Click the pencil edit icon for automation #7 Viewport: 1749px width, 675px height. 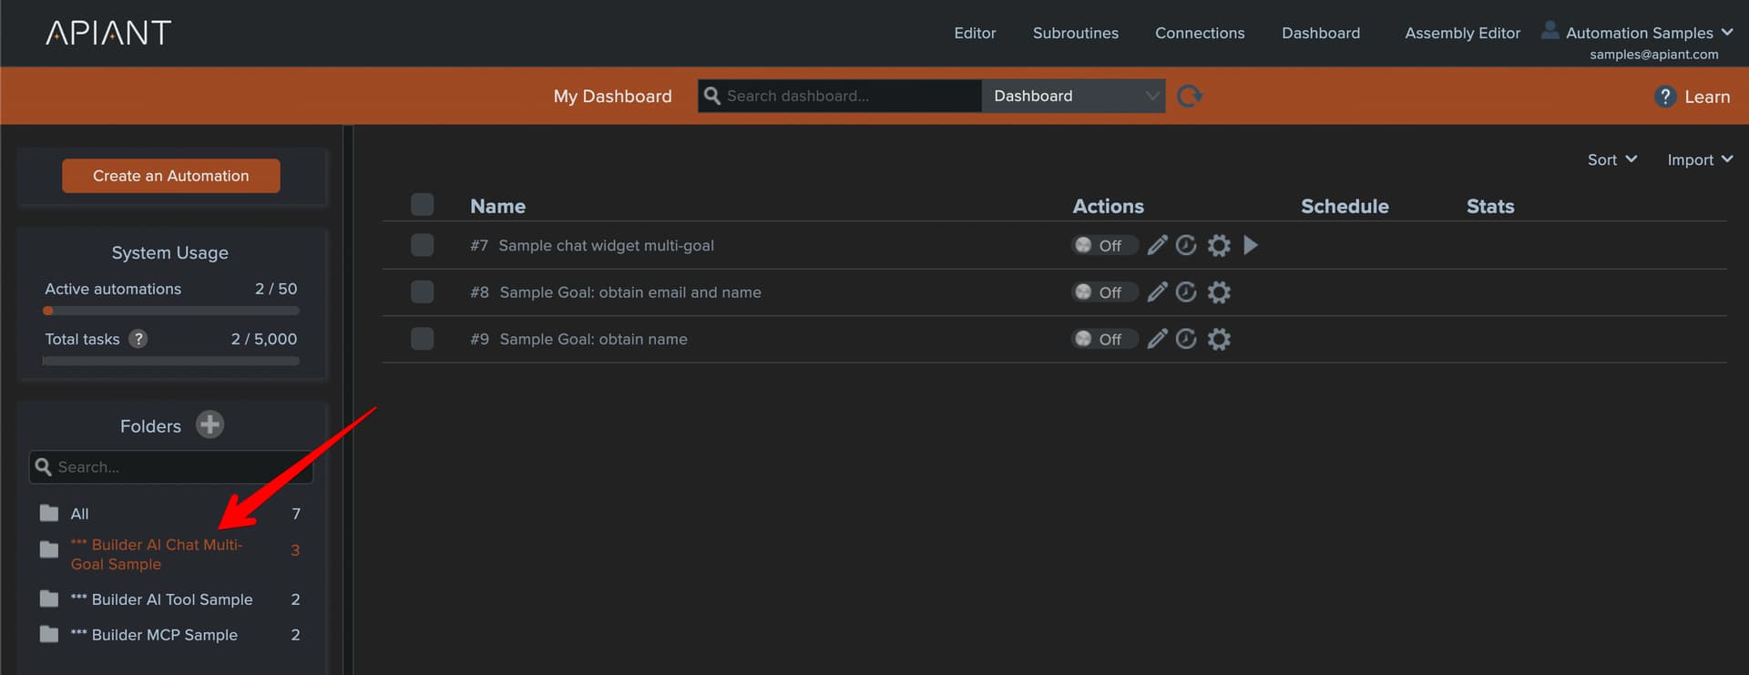pos(1157,245)
